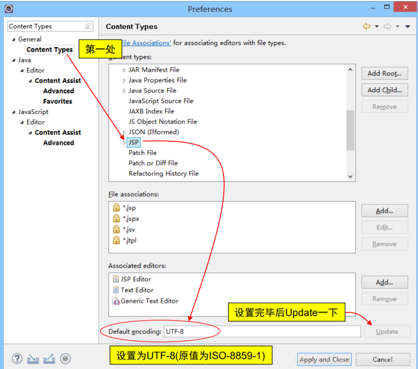Select JAXB Index File content type

[151, 111]
